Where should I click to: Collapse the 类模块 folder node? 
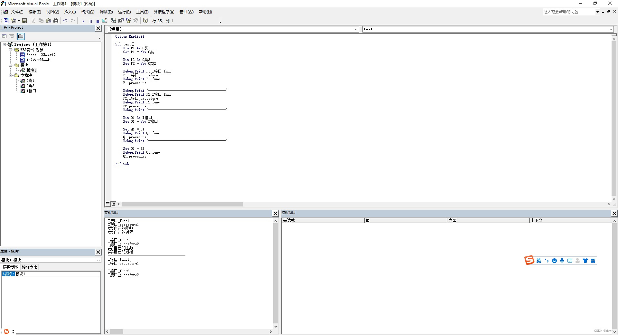tap(11, 75)
